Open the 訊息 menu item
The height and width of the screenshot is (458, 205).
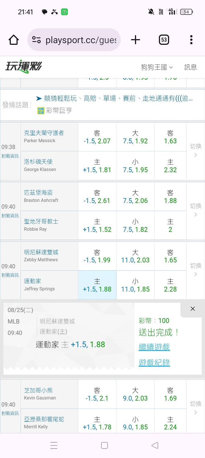(190, 67)
